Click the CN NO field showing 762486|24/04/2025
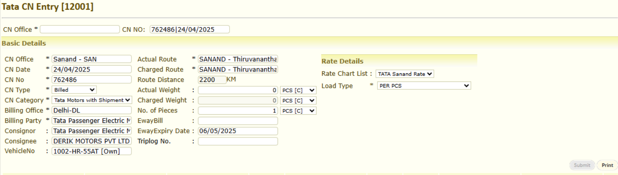618x175 pixels. click(189, 29)
